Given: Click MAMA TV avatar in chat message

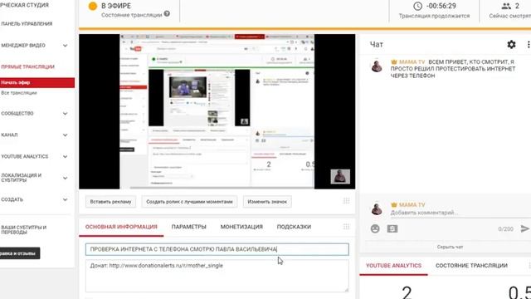Looking at the screenshot, I should [x=377, y=66].
